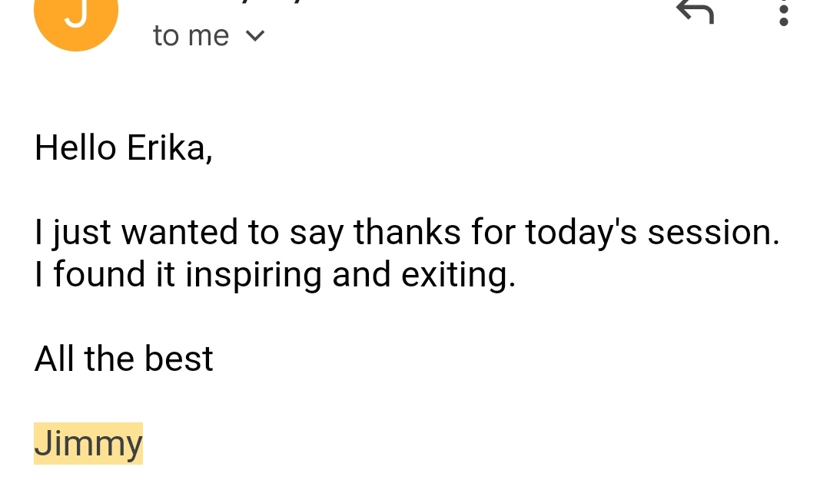Screen dimensions: 830x503
Task: Click the word "just" in the first sentence
Action: (x=81, y=233)
